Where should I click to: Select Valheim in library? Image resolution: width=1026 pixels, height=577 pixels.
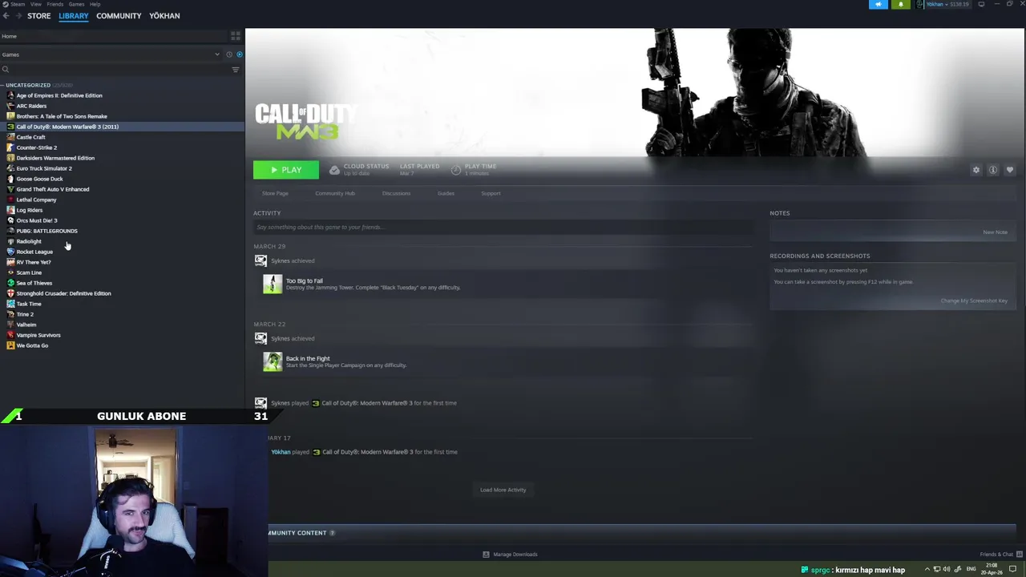[x=26, y=325]
